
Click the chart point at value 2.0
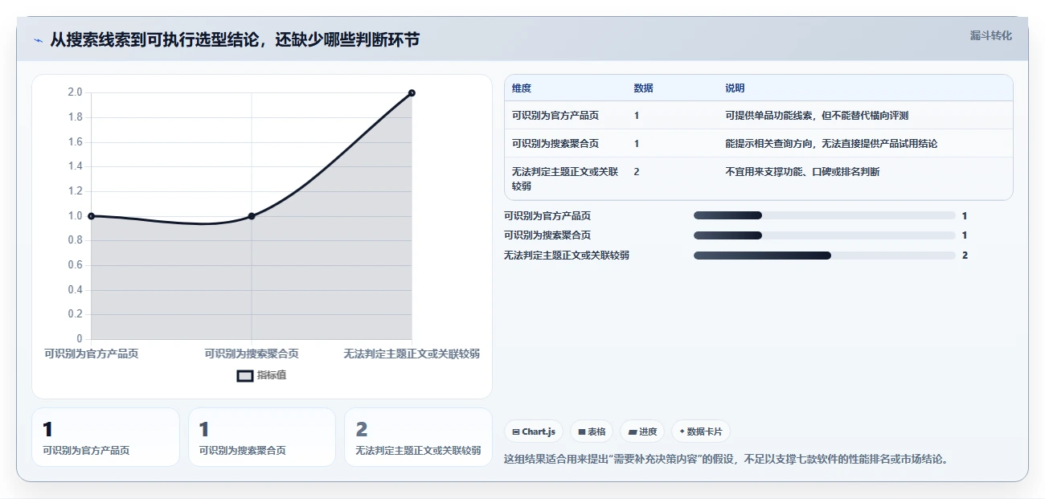coord(412,92)
